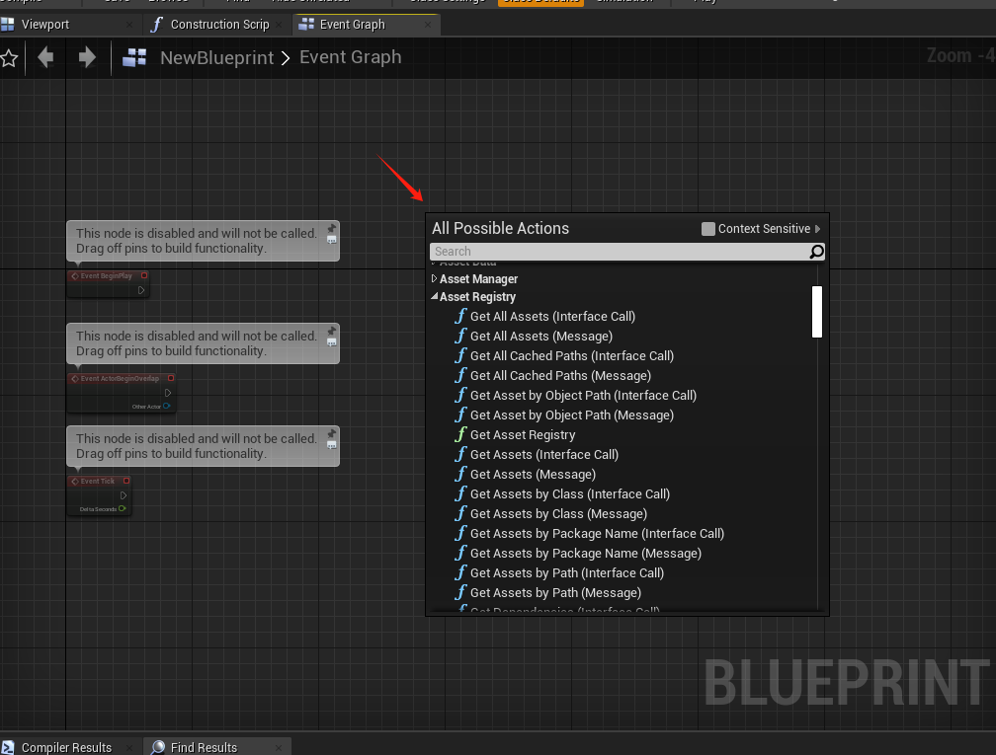This screenshot has height=755, width=996.
Task: Focus the action Search field
Action: pos(620,252)
